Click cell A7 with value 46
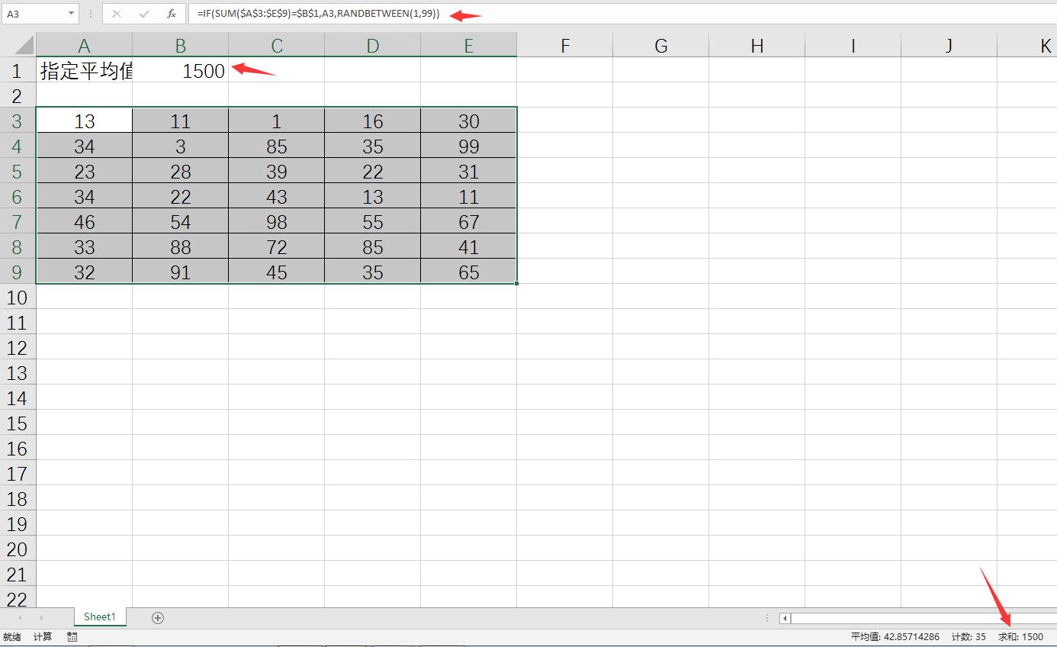Image resolution: width=1057 pixels, height=647 pixels. [84, 221]
